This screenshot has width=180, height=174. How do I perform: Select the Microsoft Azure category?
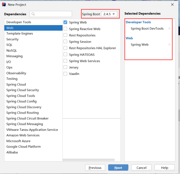(x=33, y=141)
